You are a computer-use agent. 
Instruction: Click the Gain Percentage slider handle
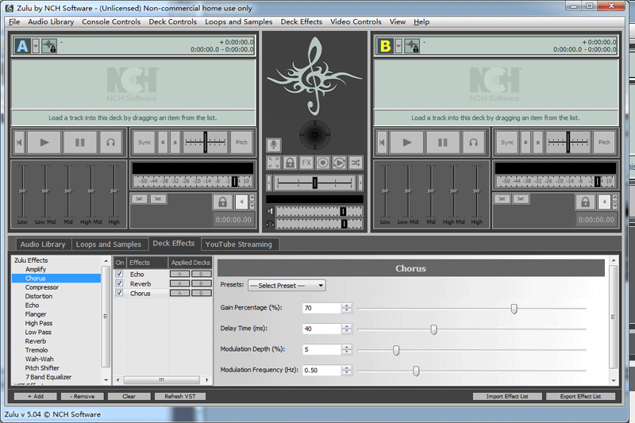point(514,309)
